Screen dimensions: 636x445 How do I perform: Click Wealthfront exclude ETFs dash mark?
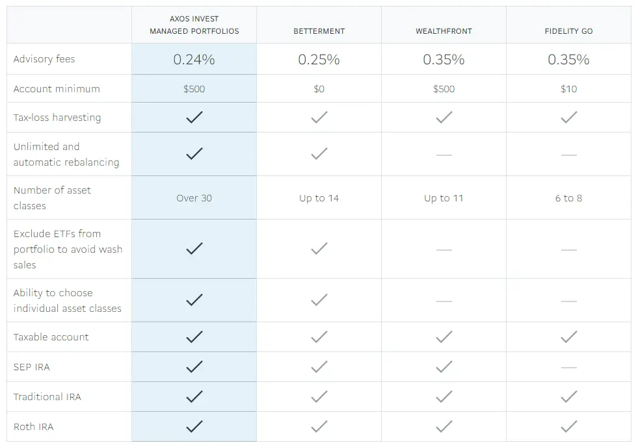click(444, 249)
